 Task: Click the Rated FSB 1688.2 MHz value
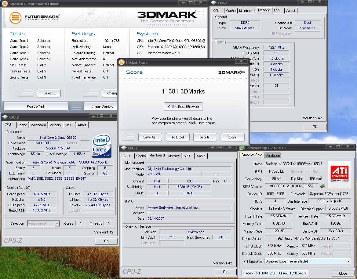click(42, 211)
